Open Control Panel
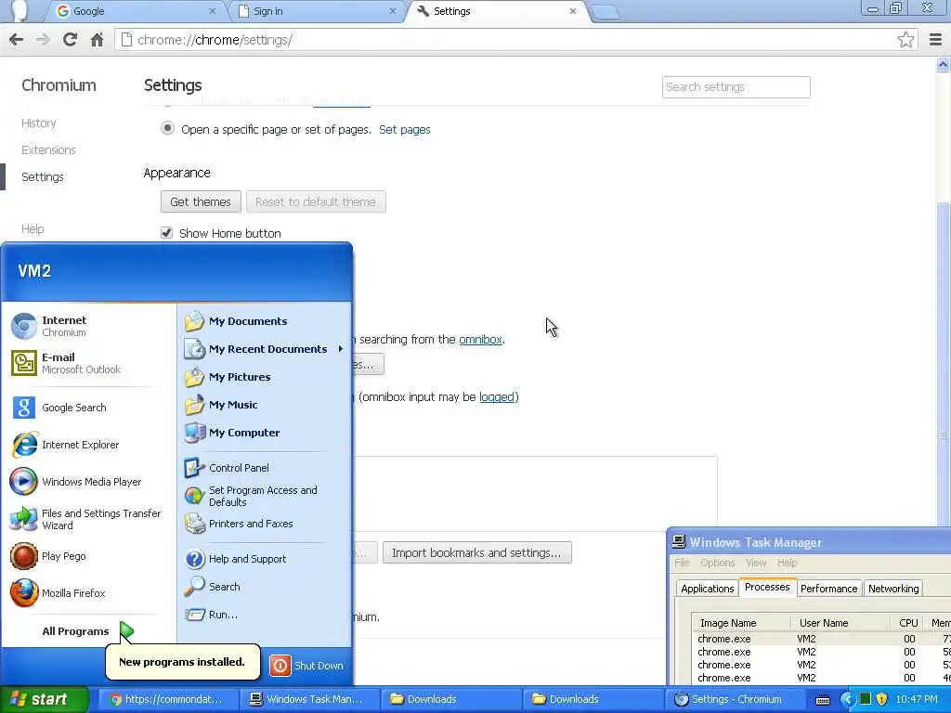This screenshot has height=713, width=951. click(264, 468)
